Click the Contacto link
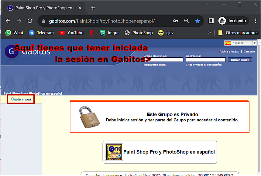The width and height of the screenshot is (261, 176). coord(249,52)
